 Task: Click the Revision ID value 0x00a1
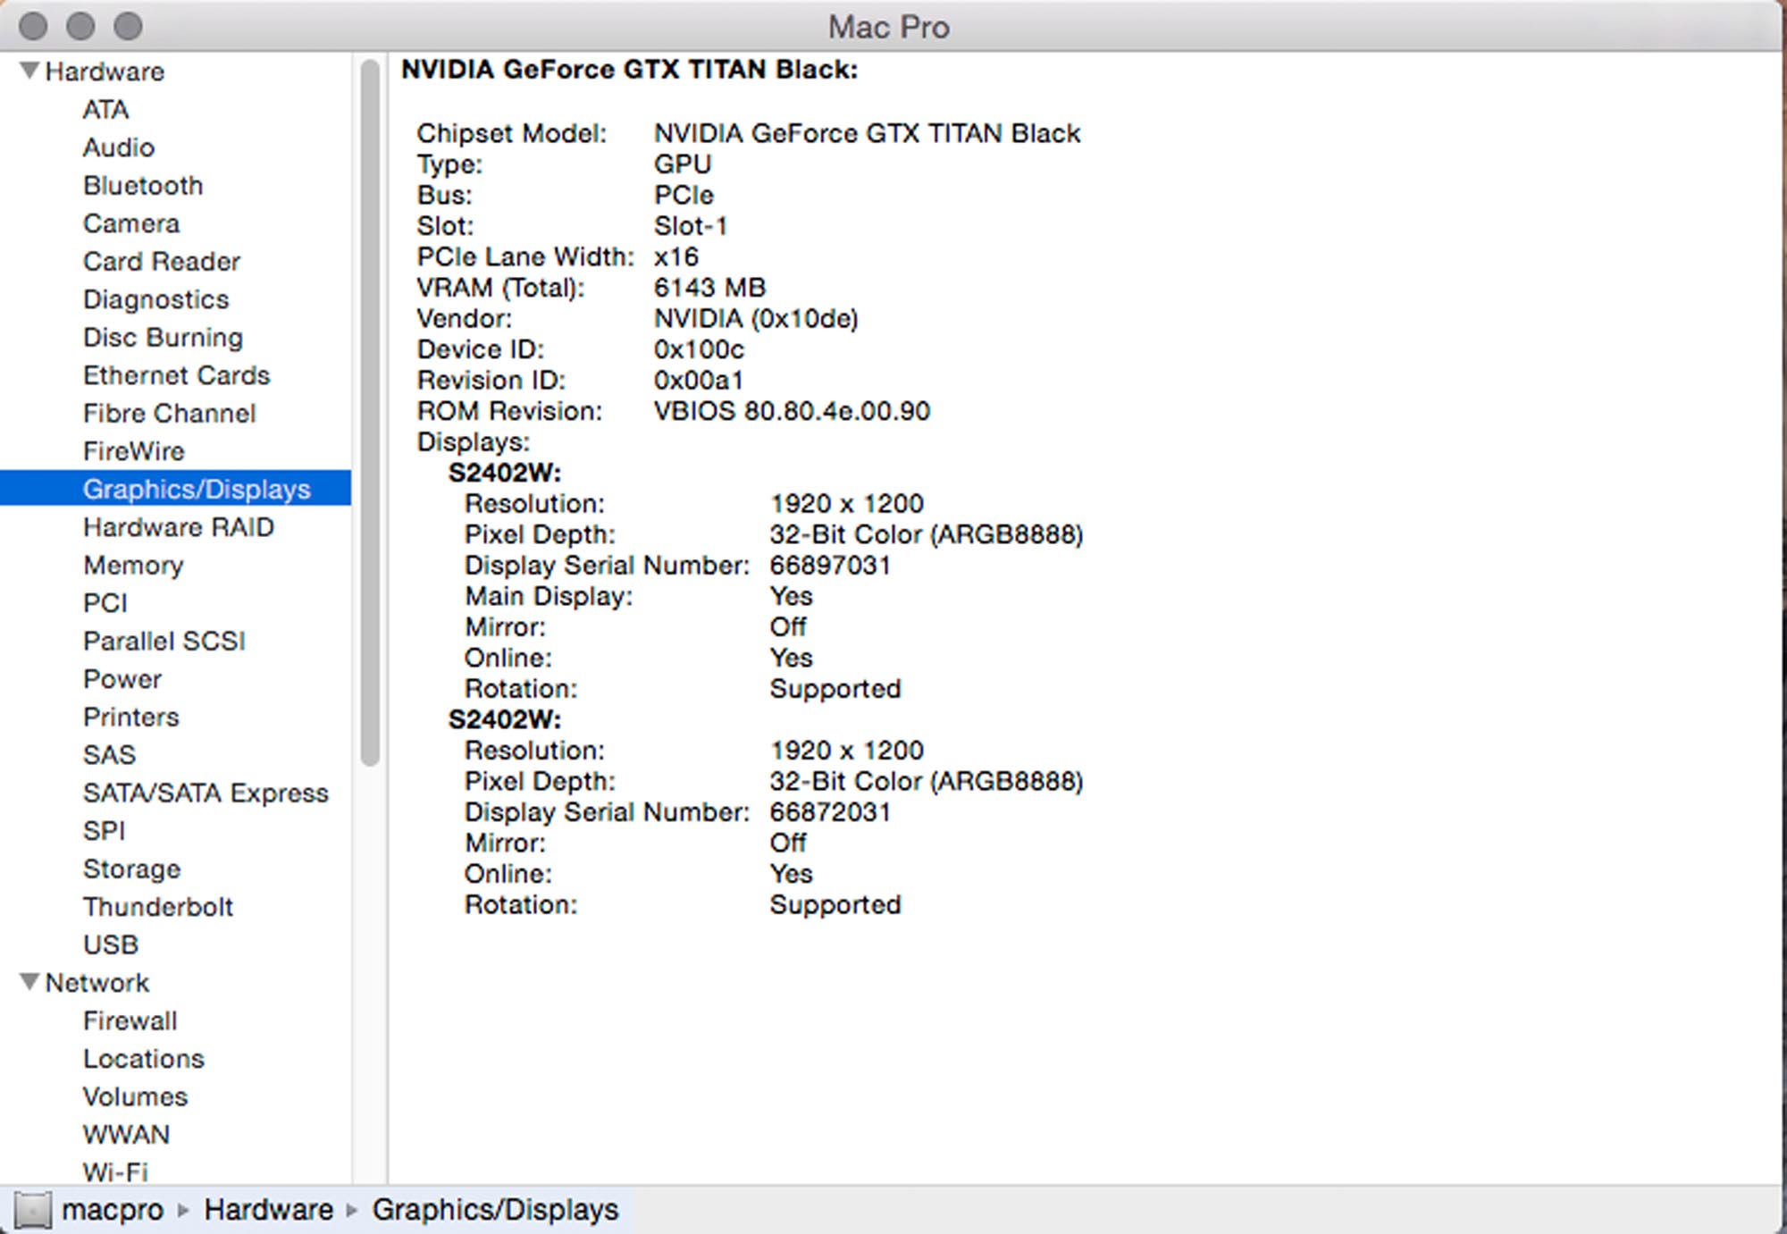point(699,381)
